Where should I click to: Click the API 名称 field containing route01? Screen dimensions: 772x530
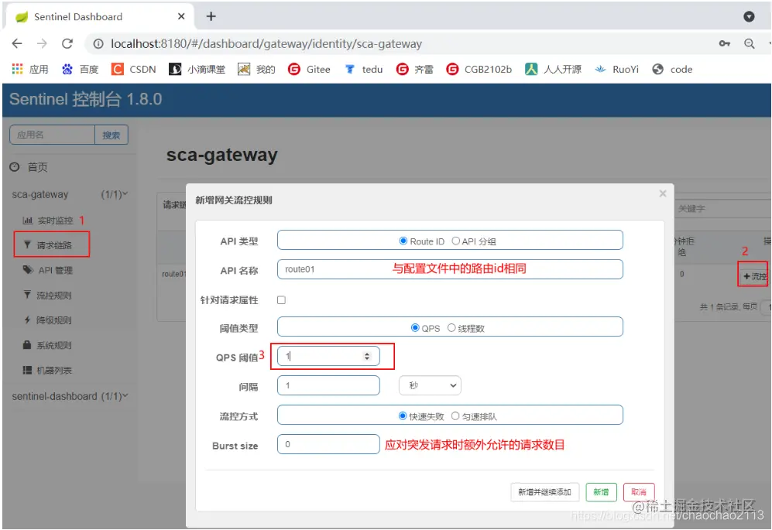tap(450, 269)
